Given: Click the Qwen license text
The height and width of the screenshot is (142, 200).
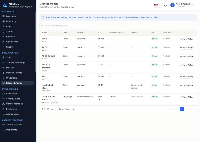Looking at the screenshot, I should (x=137, y=97).
